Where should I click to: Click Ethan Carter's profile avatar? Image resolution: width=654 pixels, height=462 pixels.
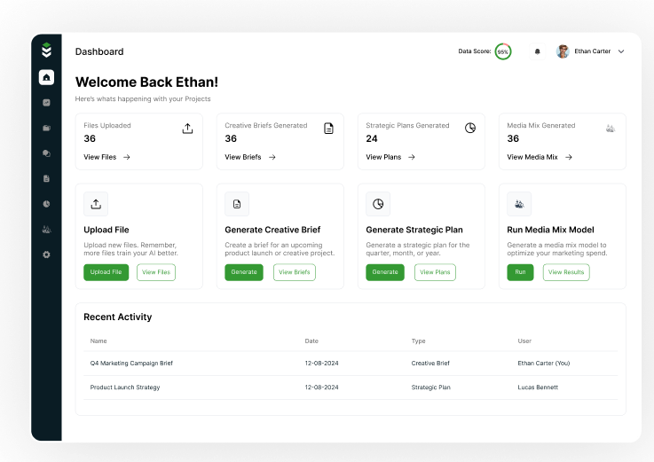(563, 51)
